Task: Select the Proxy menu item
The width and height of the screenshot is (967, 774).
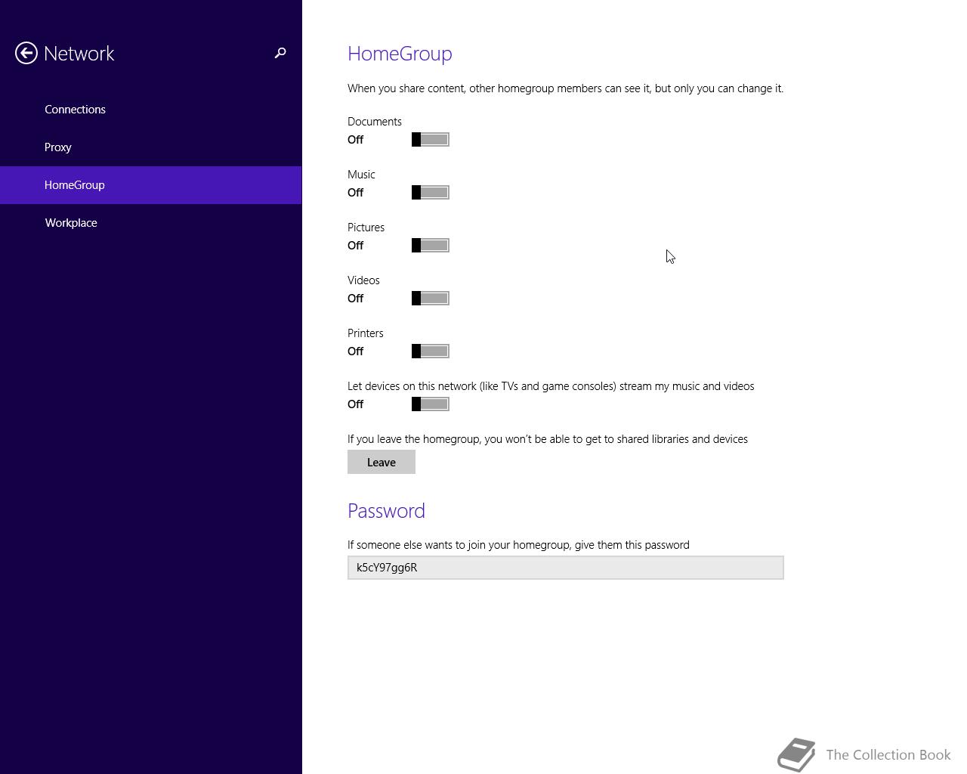Action: 150,147
